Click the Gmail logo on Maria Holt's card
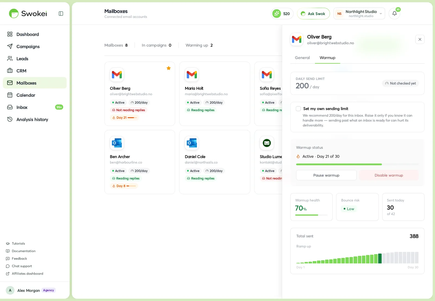 click(192, 74)
